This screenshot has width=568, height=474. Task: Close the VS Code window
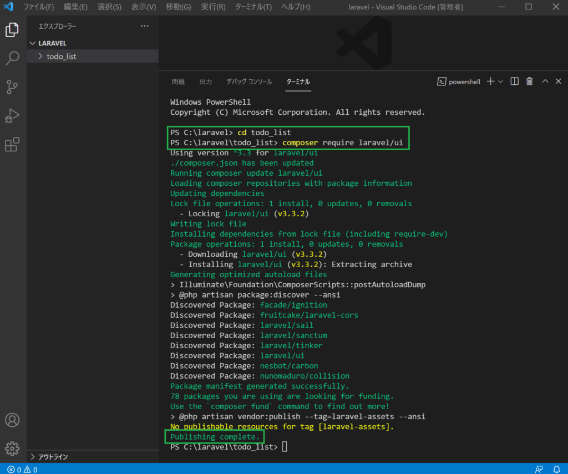point(556,7)
